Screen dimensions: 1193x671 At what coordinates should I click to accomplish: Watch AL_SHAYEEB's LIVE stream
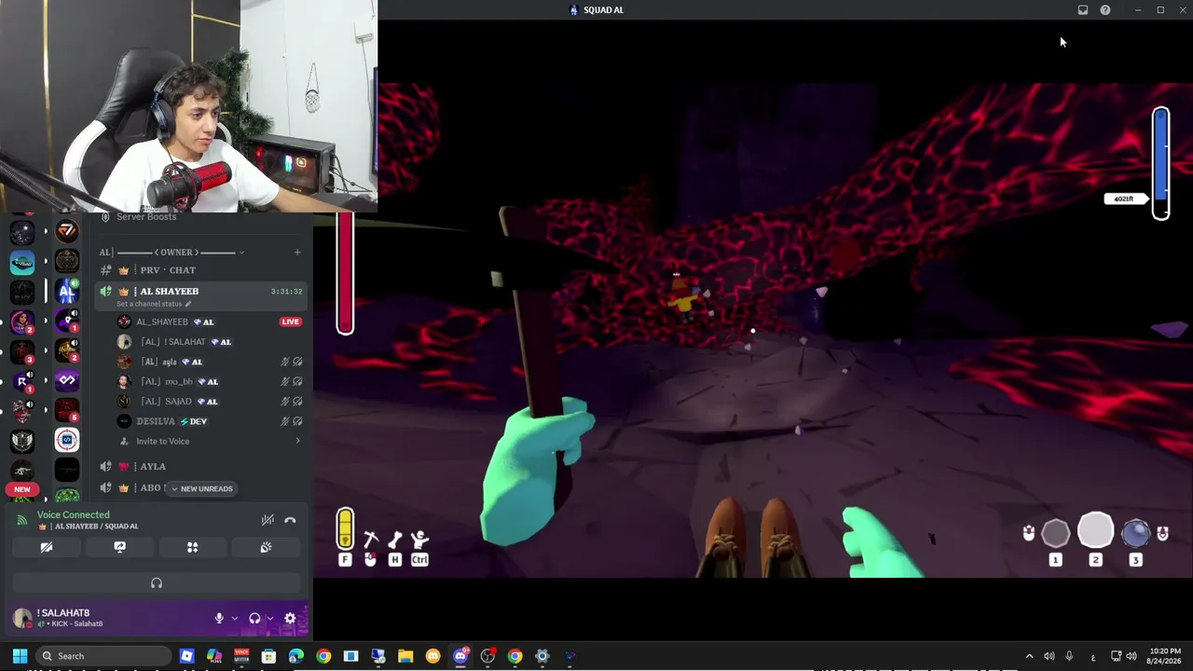291,322
